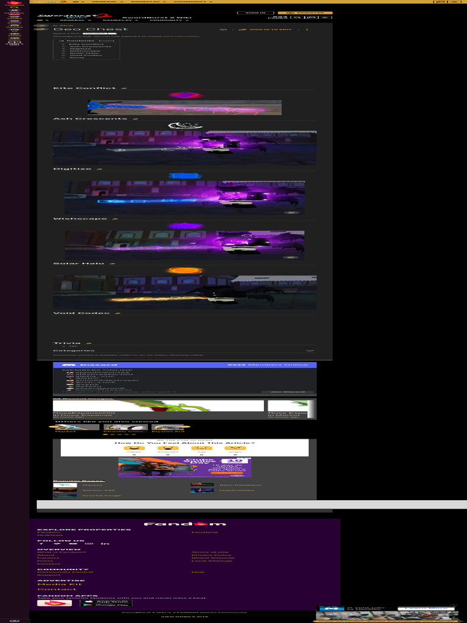Click Learn More on the bottom ad
Image resolution: width=467 pixels, height=623 pixels.
click(x=426, y=608)
